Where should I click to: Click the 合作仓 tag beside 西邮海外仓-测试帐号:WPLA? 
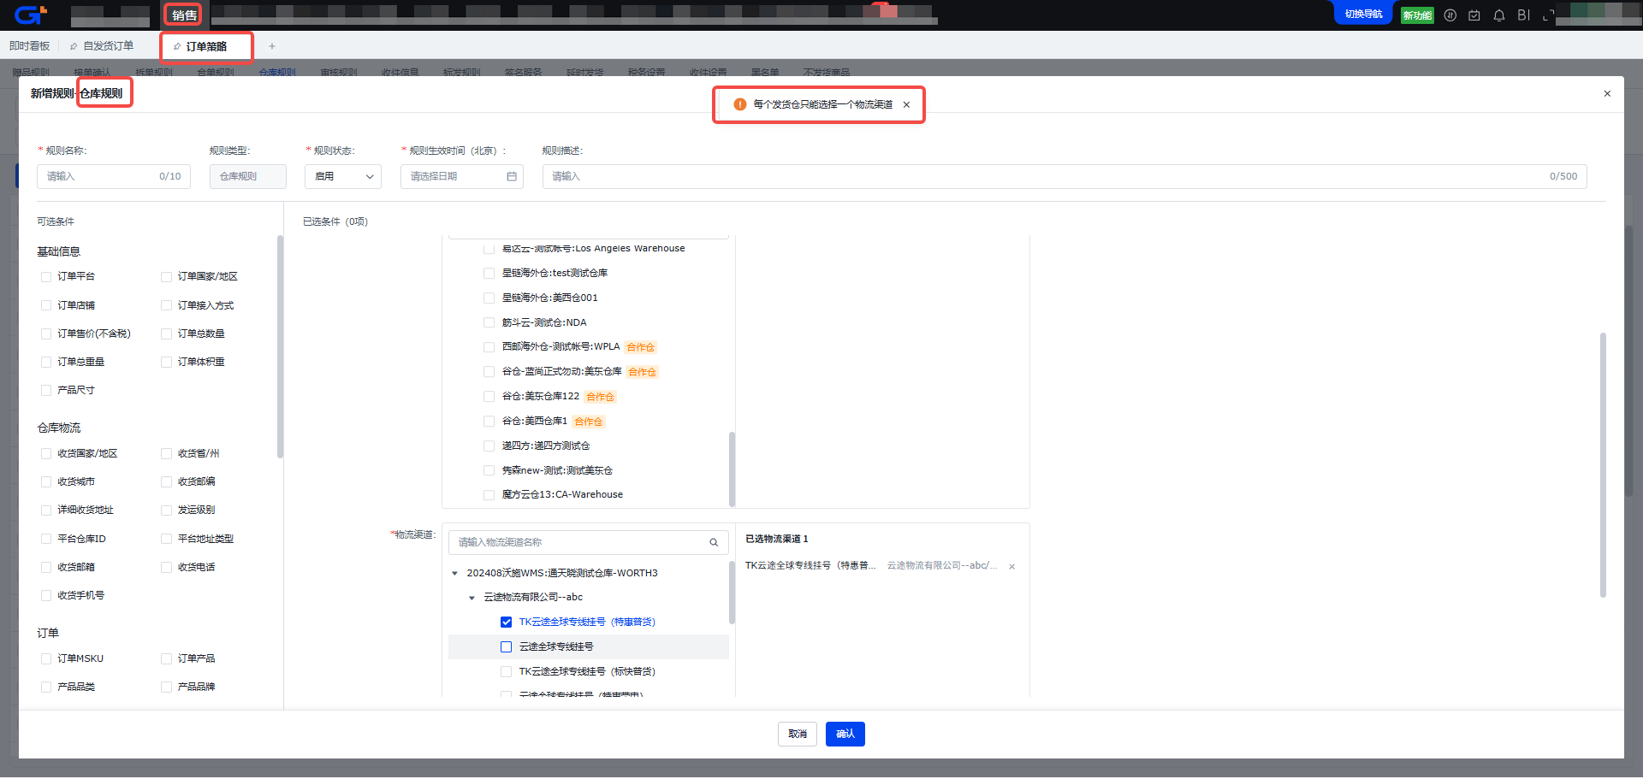[640, 347]
